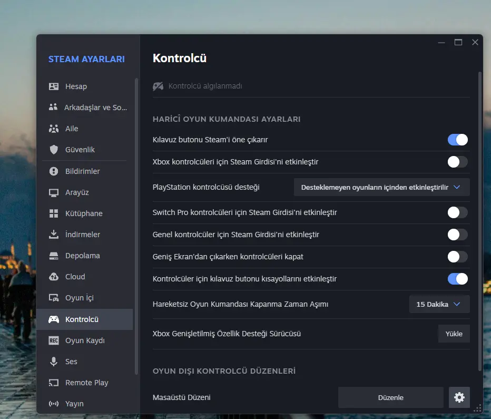The height and width of the screenshot is (419, 491).
Task: Click the sidebar vertical scrollbar
Action: [136, 226]
